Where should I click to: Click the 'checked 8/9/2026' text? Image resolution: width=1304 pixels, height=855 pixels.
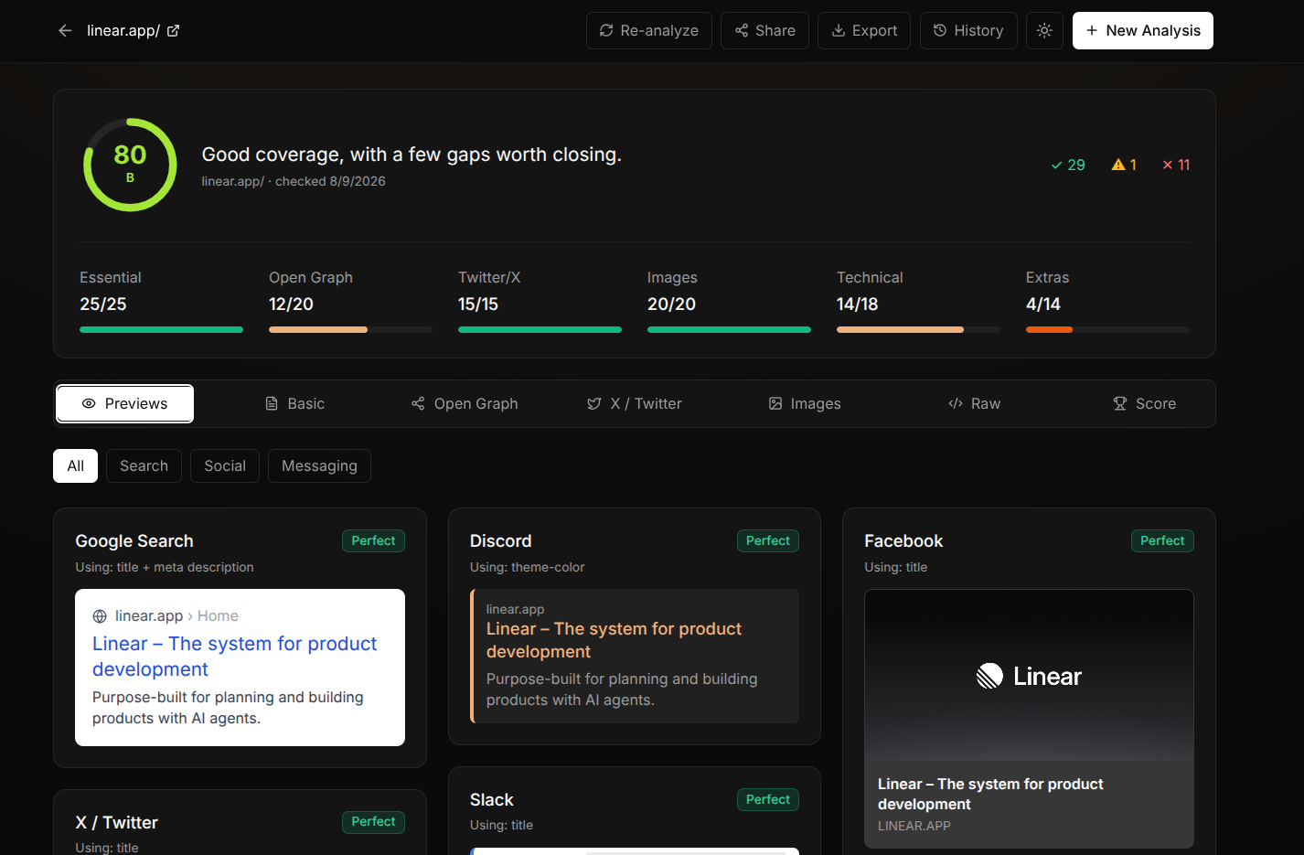click(x=330, y=181)
